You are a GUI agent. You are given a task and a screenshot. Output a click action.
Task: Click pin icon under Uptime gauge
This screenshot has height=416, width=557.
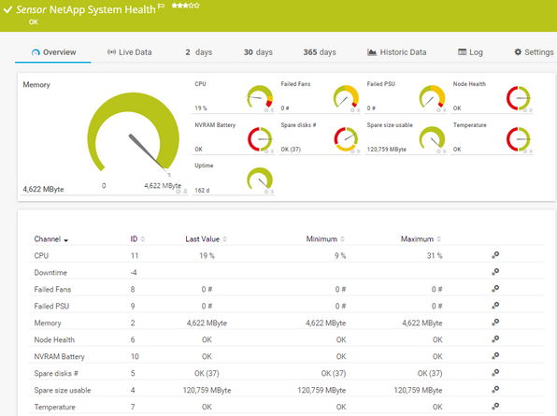(272, 192)
